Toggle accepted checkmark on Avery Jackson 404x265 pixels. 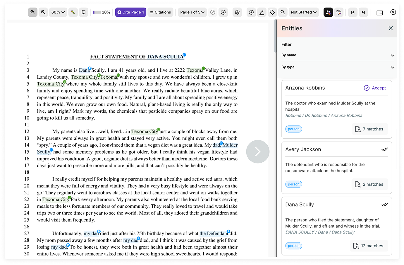tap(384, 149)
